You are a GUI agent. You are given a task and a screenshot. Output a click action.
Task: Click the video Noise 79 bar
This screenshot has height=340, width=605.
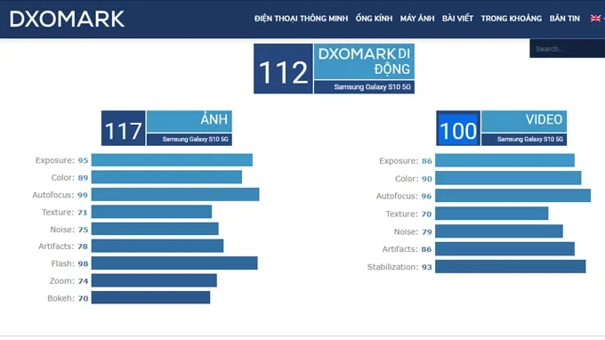[499, 231]
